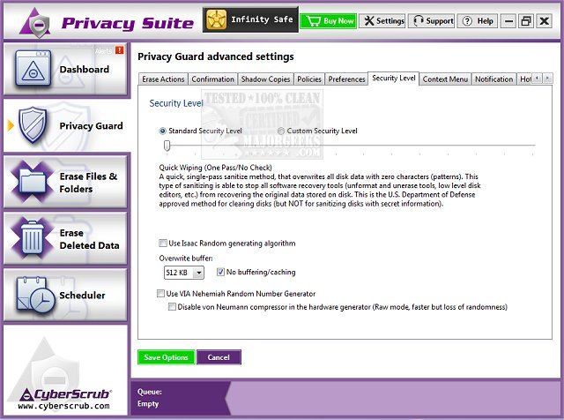Open the Erase Deleted Data trash icon

tap(33, 238)
